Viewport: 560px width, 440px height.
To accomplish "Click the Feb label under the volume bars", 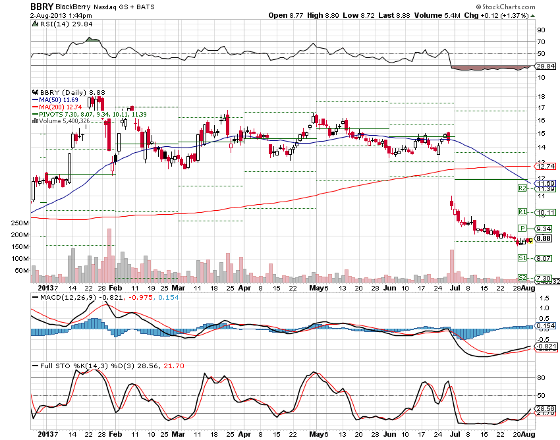I will click(x=115, y=288).
